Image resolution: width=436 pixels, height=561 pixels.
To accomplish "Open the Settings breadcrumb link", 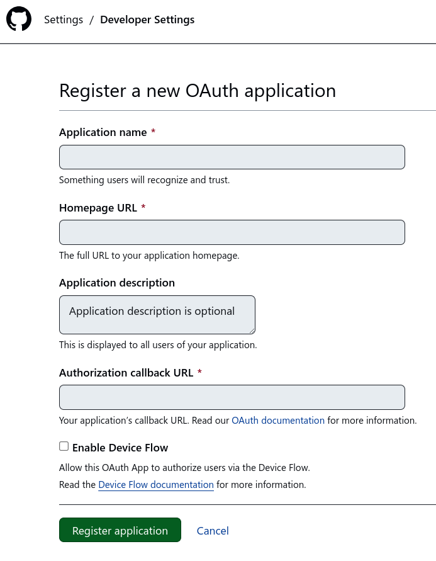I will point(63,20).
